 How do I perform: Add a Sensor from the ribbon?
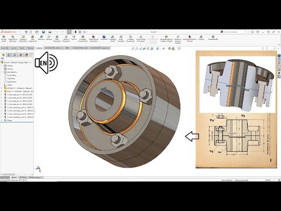coord(74,38)
